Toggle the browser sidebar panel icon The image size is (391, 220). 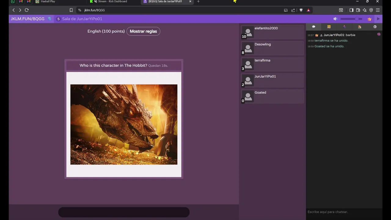351,10
